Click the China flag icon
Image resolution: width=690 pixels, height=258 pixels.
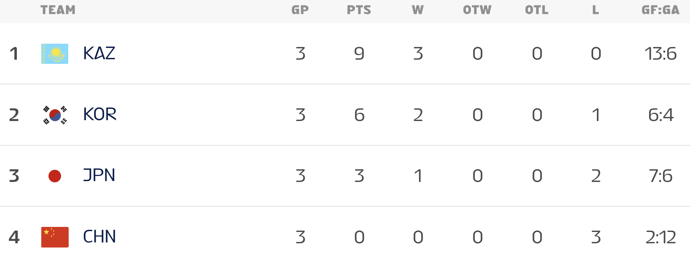point(55,237)
